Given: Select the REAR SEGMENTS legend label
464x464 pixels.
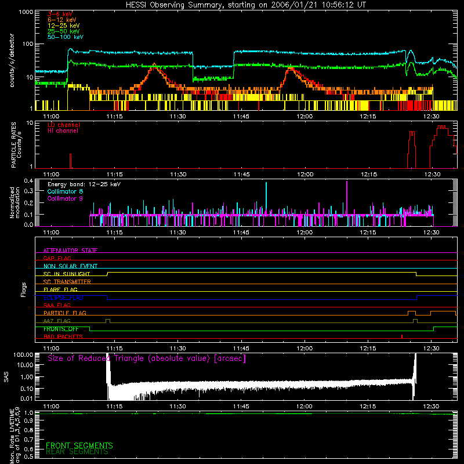Looking at the screenshot, I should 77,452.
